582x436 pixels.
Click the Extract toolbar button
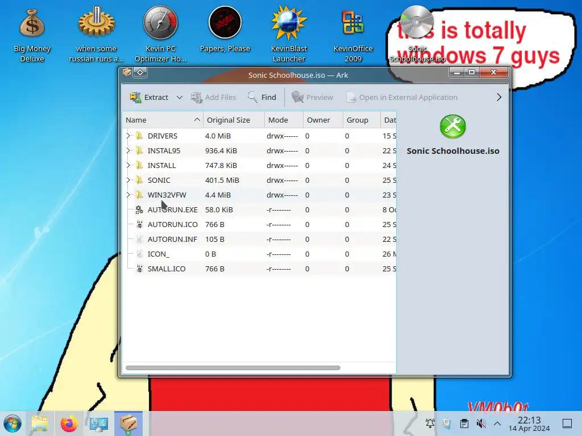tap(148, 97)
